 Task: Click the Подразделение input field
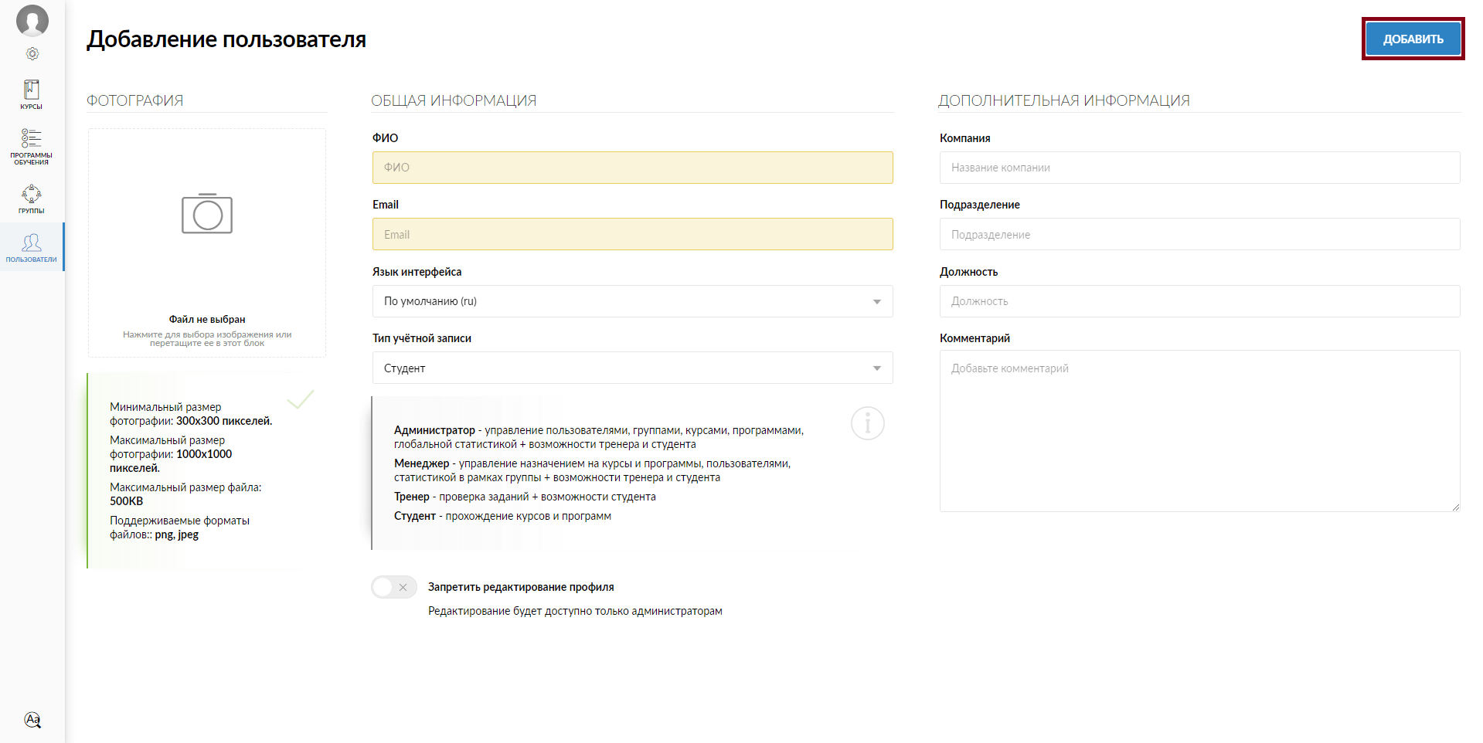(1199, 235)
